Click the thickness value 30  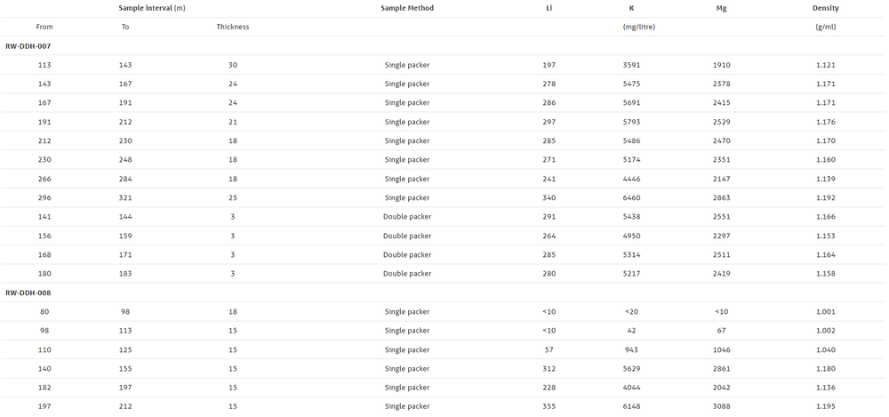233,65
